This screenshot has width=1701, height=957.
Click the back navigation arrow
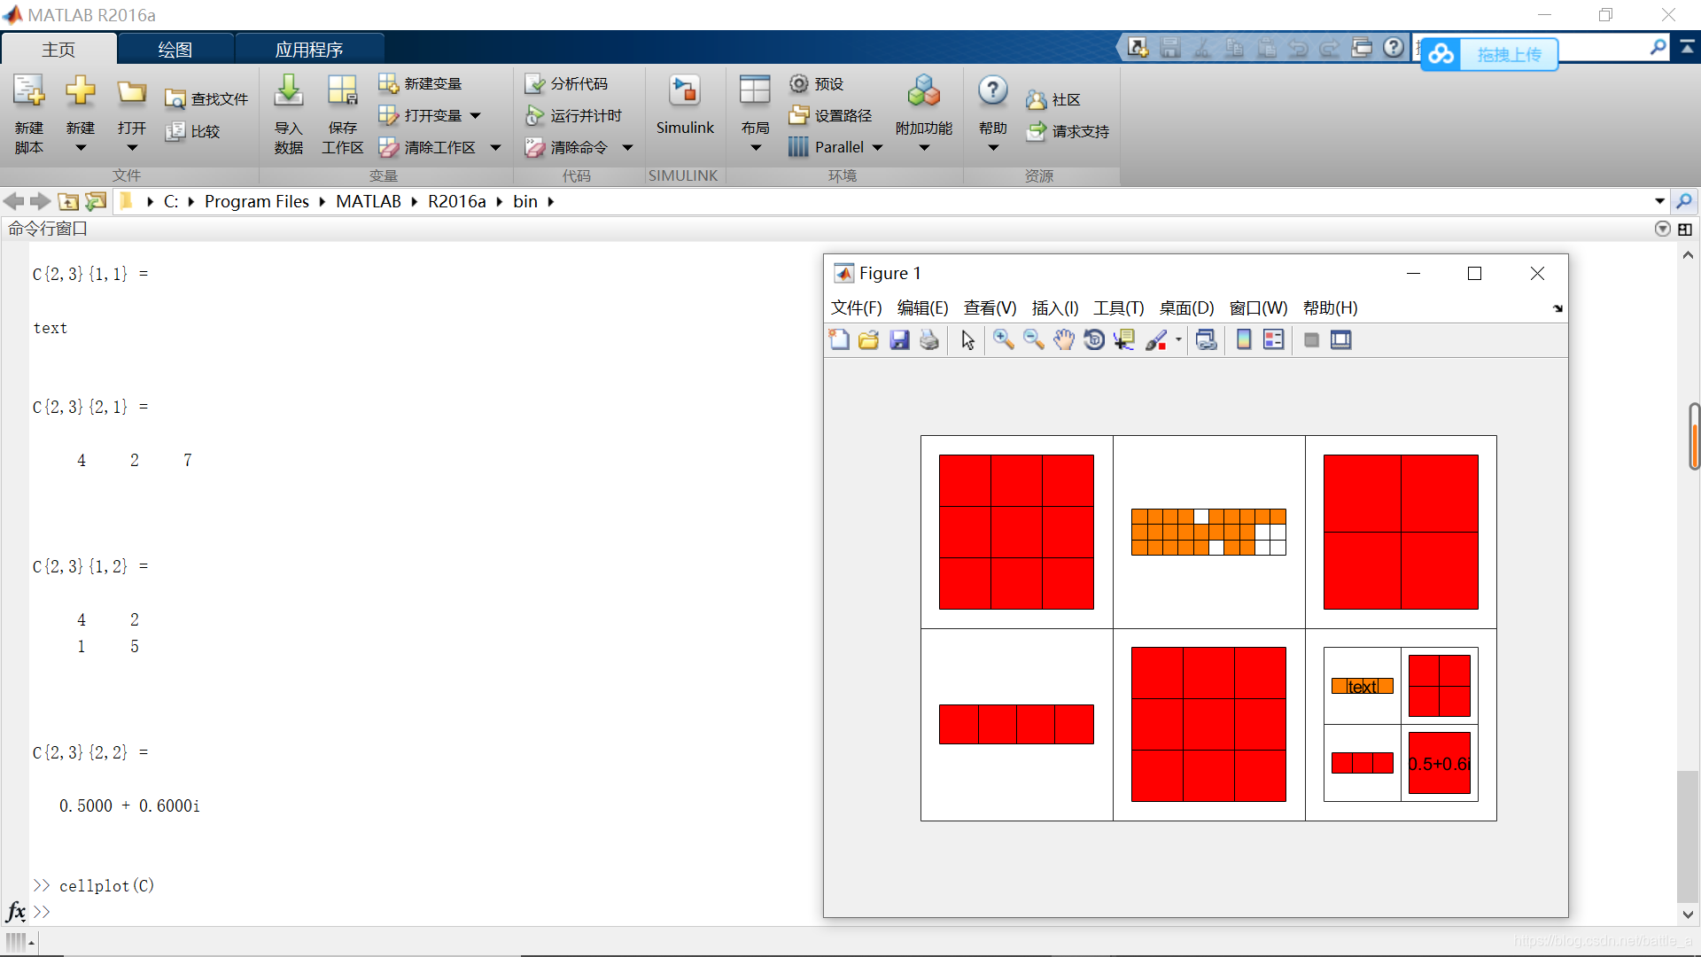point(13,201)
